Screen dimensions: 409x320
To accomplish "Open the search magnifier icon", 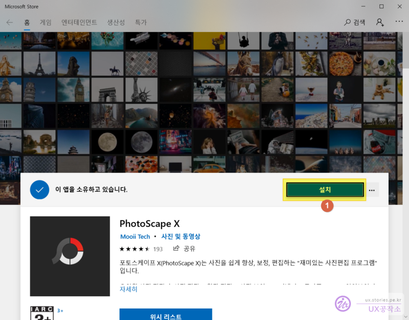I will [348, 22].
